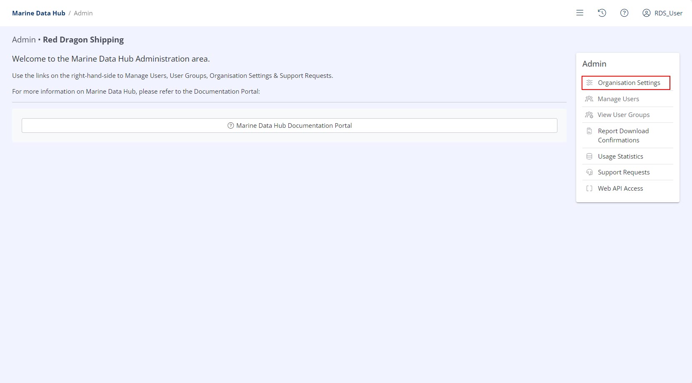
Task: Select the Admin breadcrumb item
Action: 83,13
